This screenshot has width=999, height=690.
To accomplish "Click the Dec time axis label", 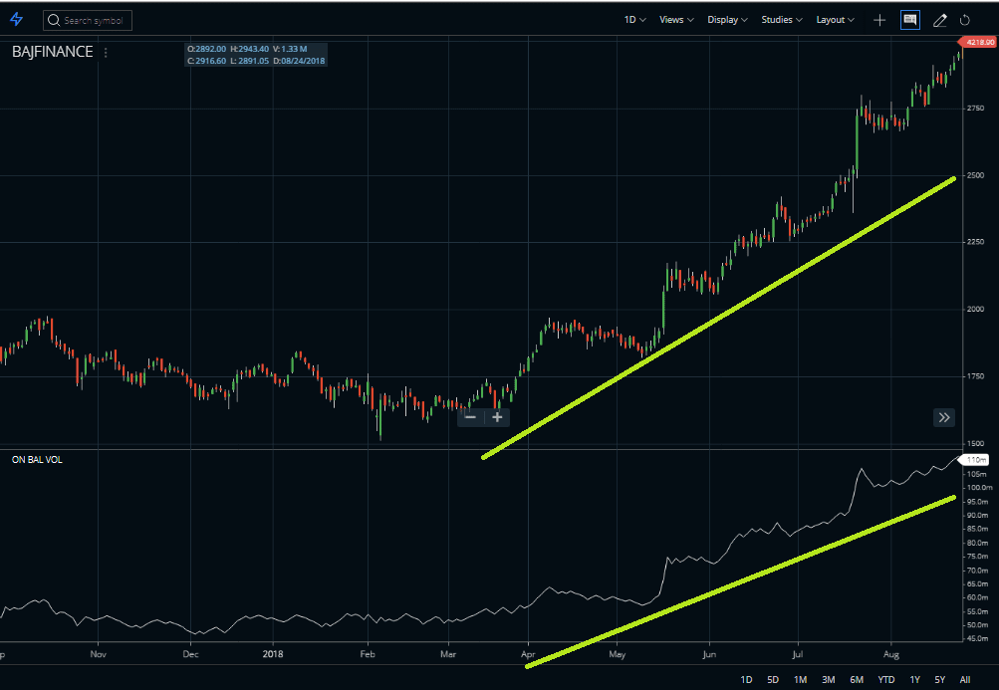I will tap(190, 654).
